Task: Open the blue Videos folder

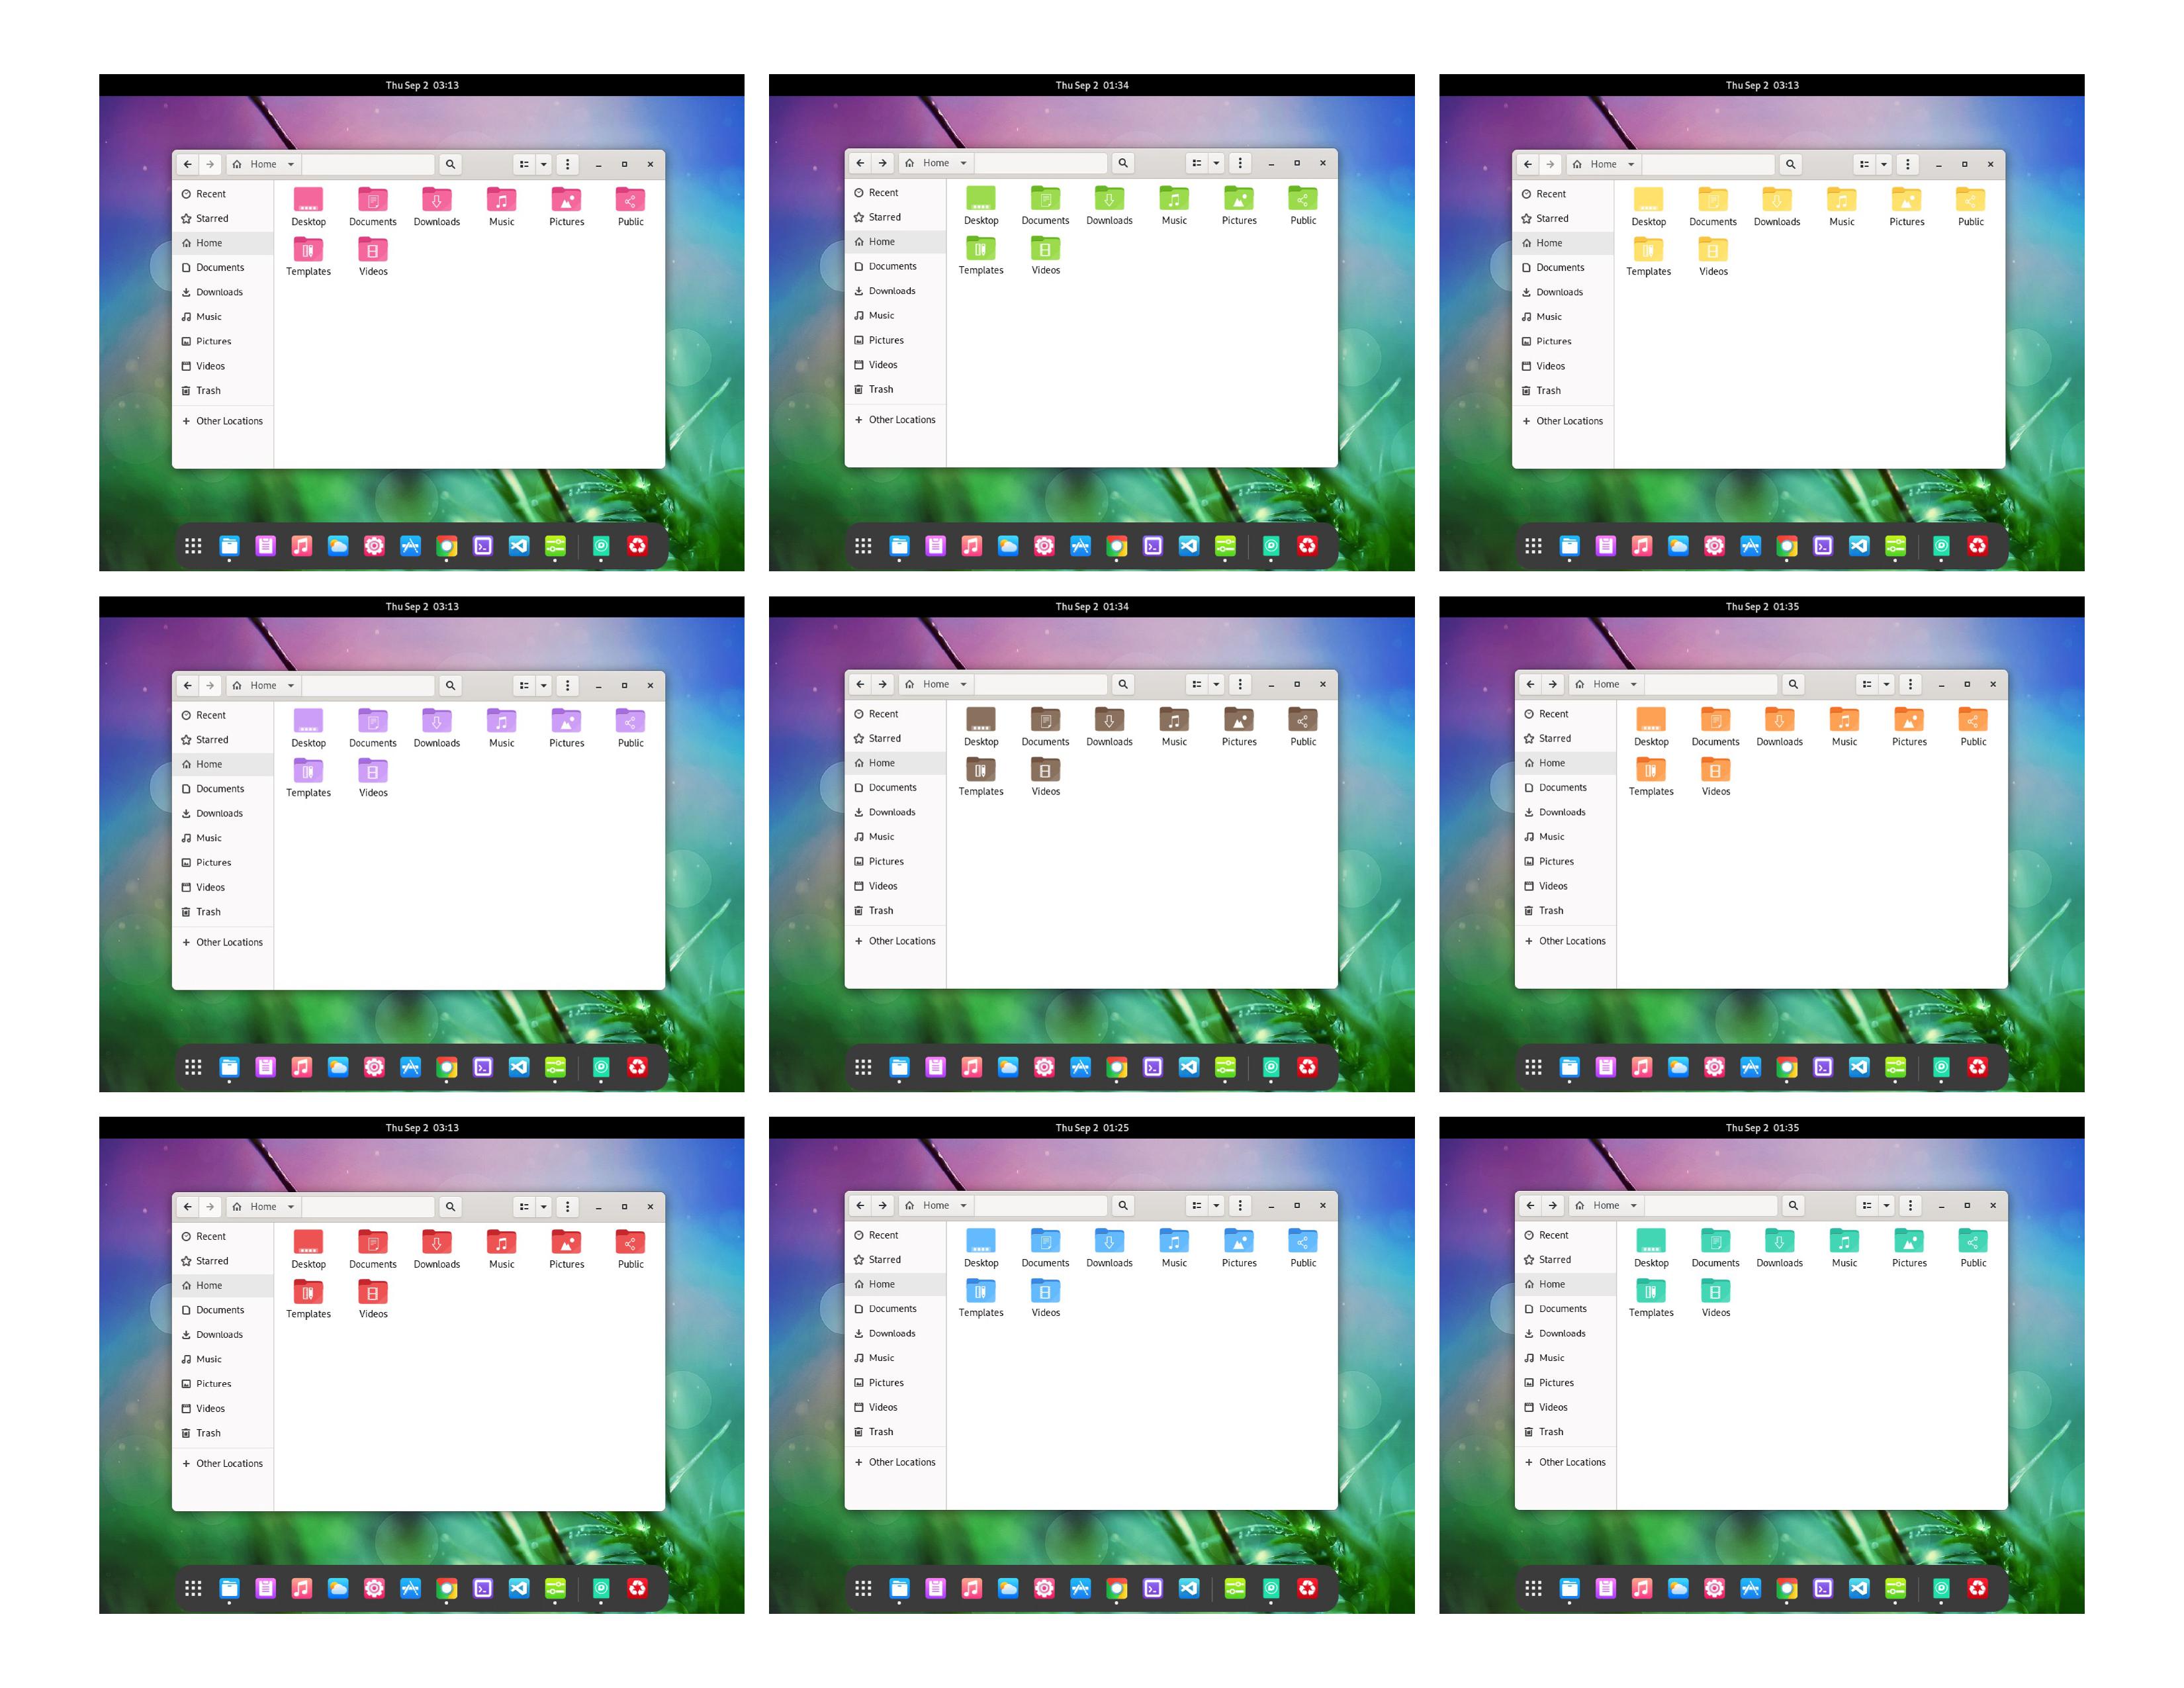Action: (1045, 1290)
